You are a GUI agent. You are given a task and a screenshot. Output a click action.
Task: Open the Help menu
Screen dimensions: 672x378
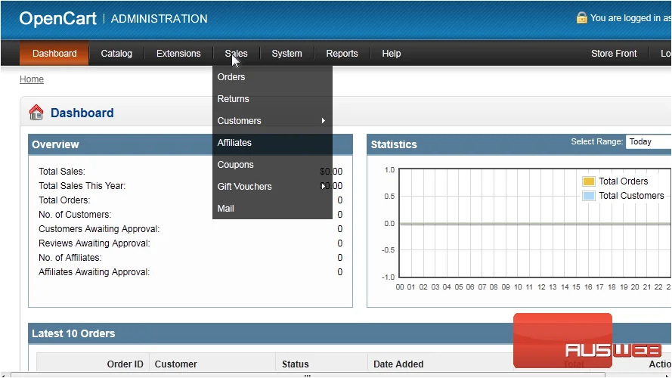click(392, 54)
